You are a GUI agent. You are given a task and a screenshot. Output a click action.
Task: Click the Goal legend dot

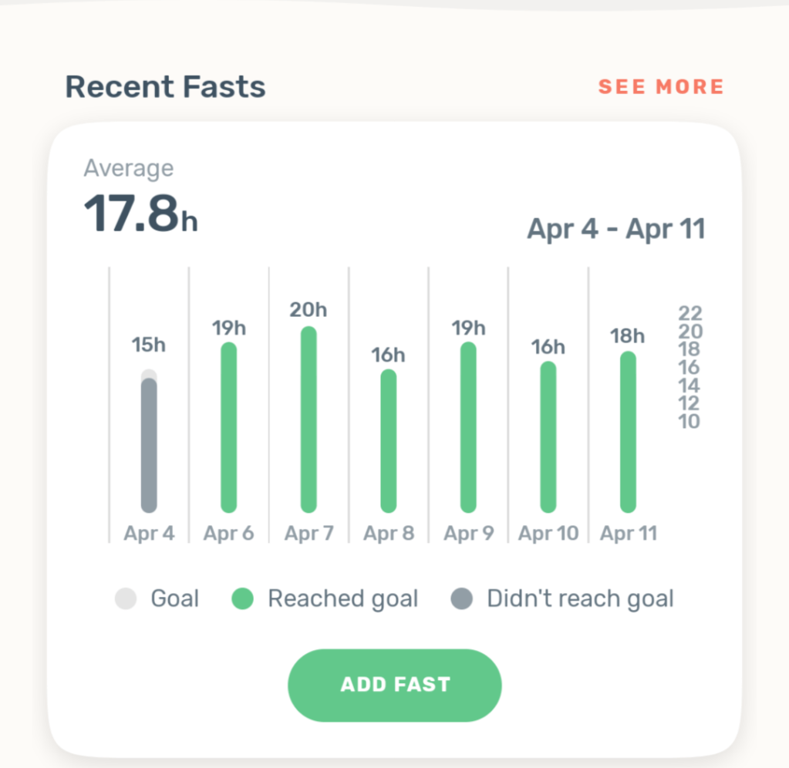tap(125, 599)
